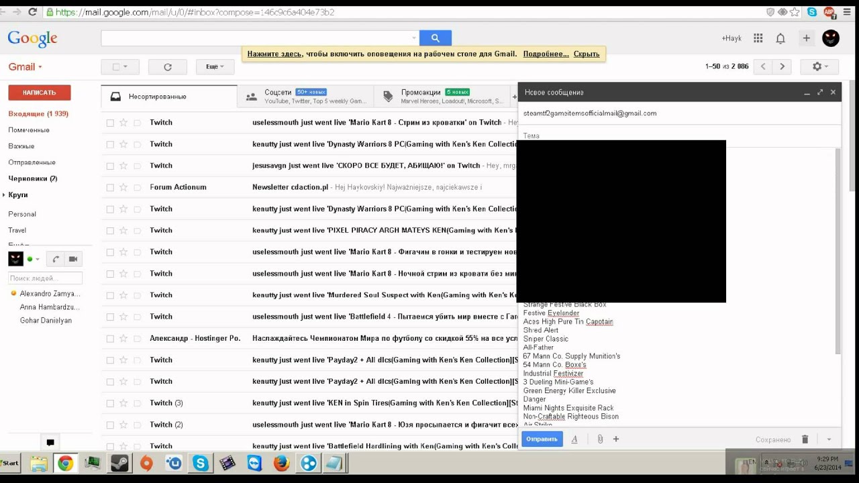Go to the newer messages page arrow
This screenshot has height=483, width=859.
[x=762, y=66]
